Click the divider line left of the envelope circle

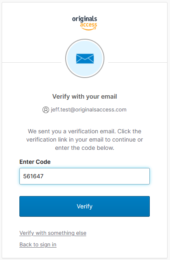[31, 63]
